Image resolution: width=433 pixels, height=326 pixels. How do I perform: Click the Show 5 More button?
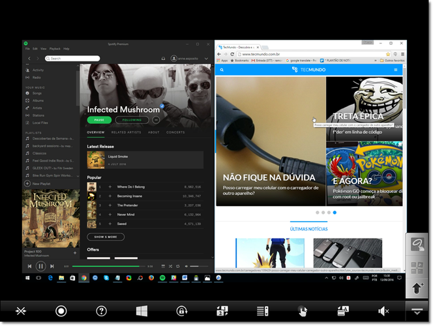click(106, 237)
